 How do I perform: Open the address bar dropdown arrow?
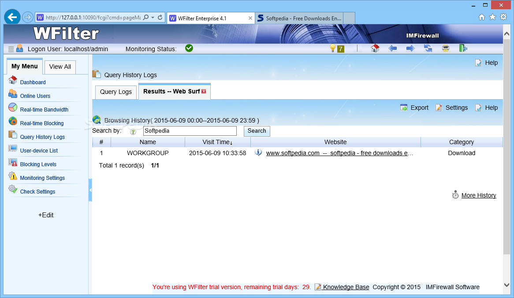point(153,17)
